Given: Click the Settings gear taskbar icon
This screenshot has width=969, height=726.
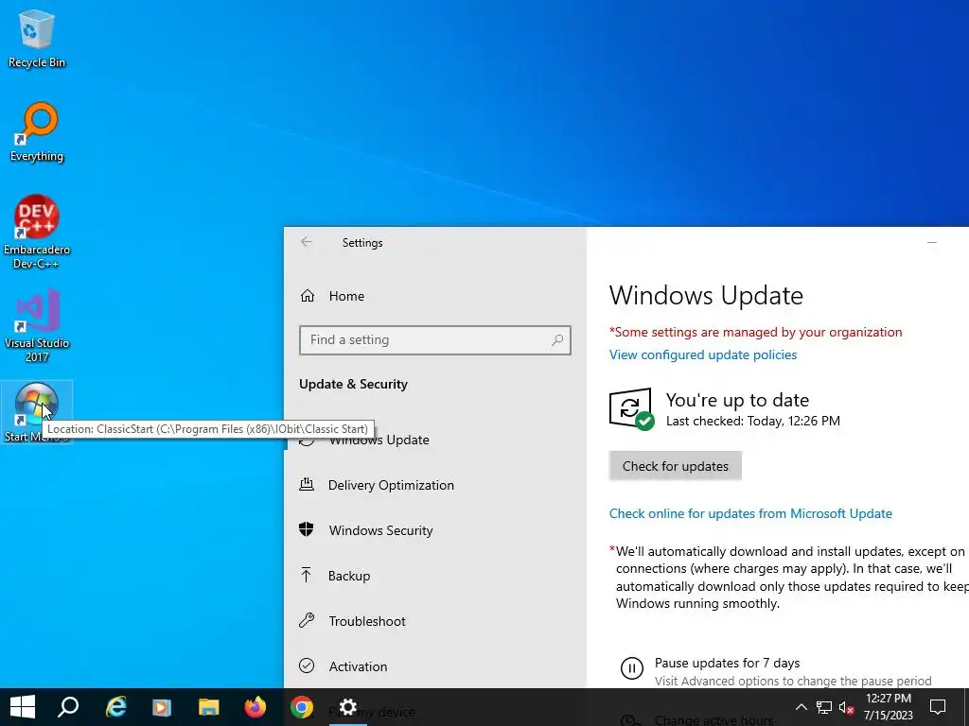Looking at the screenshot, I should (x=348, y=707).
